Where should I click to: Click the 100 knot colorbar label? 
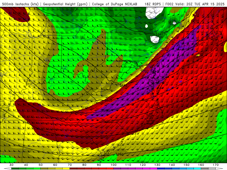(x=113, y=165)
